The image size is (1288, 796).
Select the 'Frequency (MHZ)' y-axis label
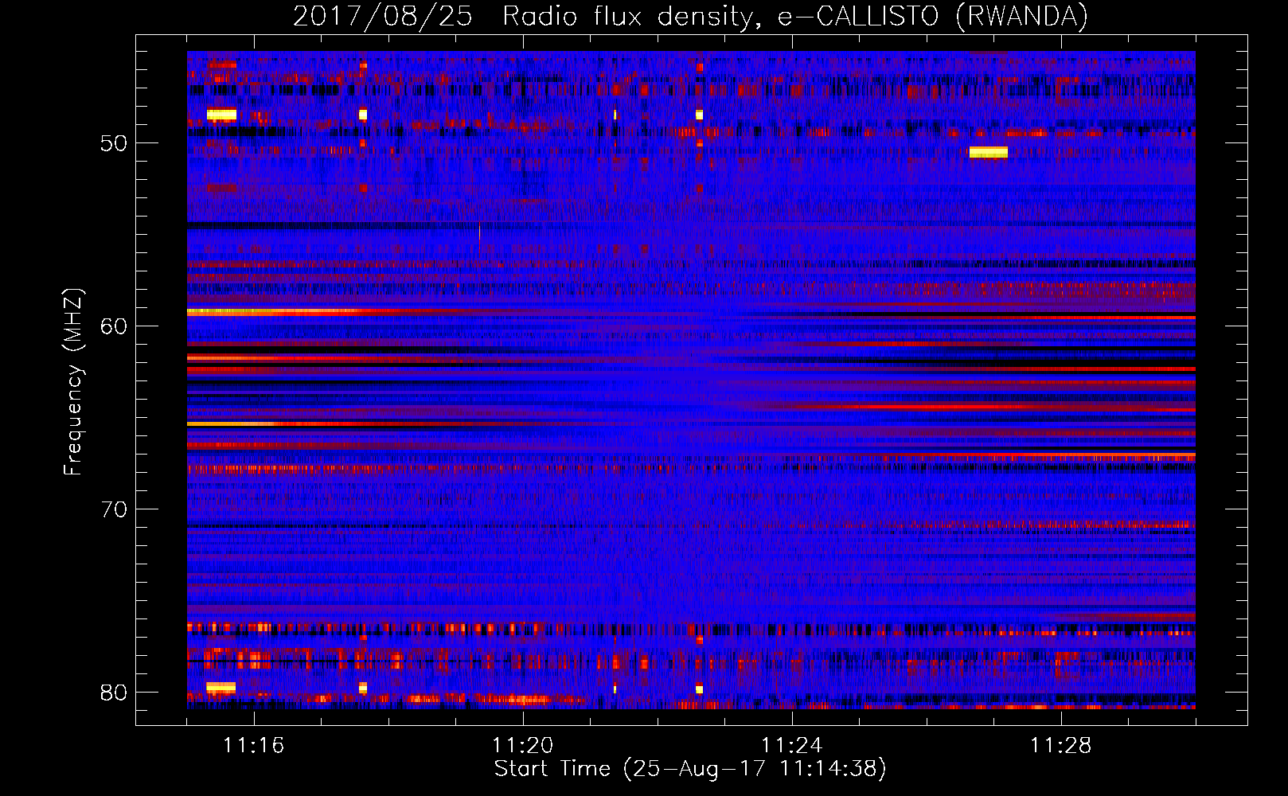[73, 381]
